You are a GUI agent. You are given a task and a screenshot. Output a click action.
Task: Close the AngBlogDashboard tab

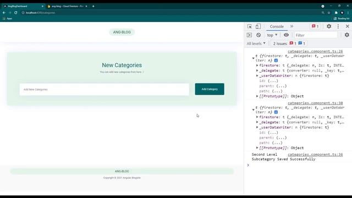coord(43,6)
